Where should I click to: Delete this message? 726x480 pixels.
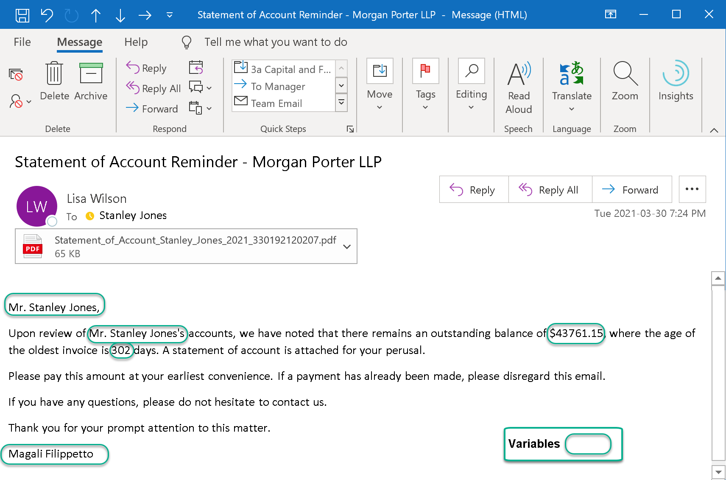point(54,81)
